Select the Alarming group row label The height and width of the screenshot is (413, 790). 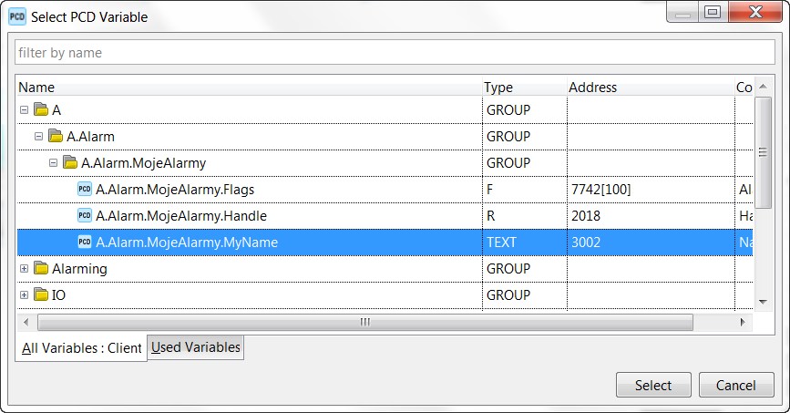[79, 269]
